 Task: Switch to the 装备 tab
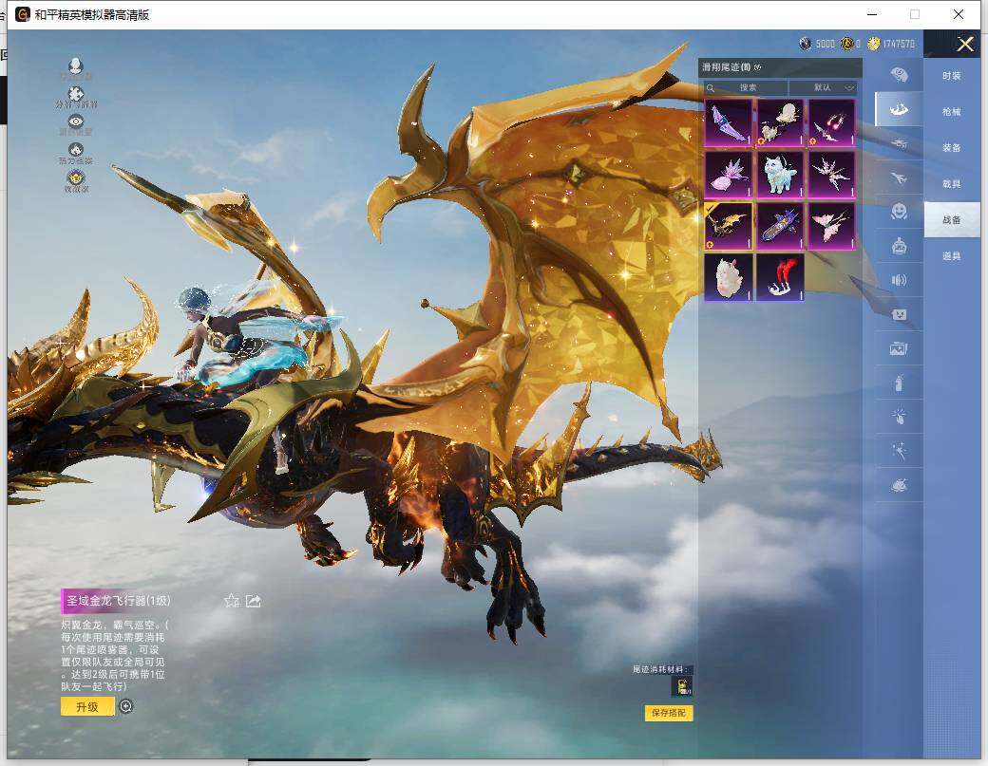[952, 148]
